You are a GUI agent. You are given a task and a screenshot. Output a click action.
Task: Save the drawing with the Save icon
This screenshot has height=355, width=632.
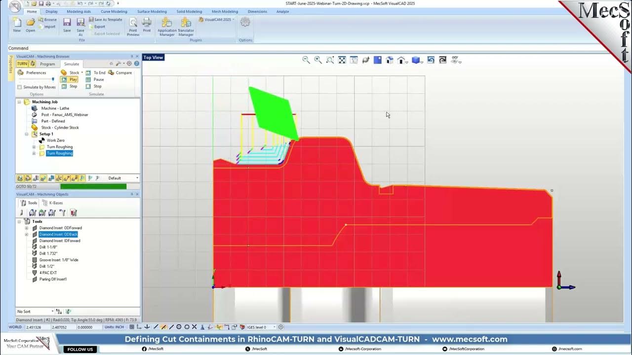coord(67,25)
